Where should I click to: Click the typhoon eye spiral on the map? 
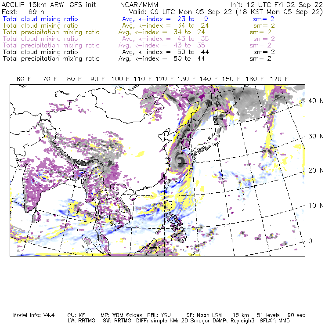tap(180, 160)
